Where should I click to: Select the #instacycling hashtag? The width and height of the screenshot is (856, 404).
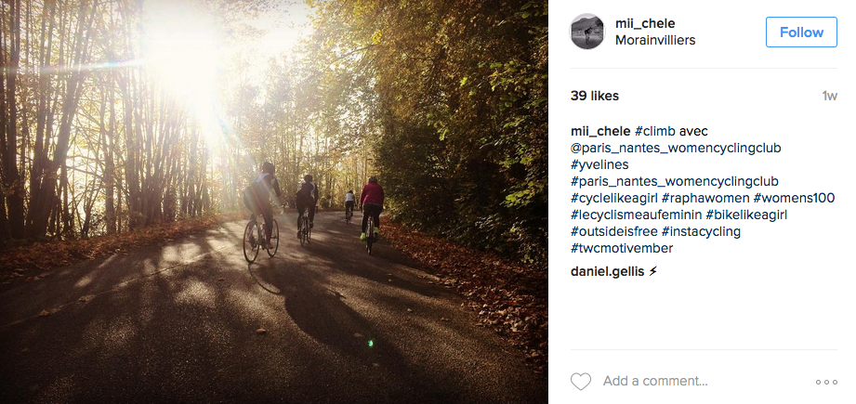click(701, 231)
